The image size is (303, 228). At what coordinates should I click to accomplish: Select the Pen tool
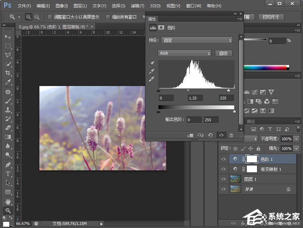[x=8, y=164]
